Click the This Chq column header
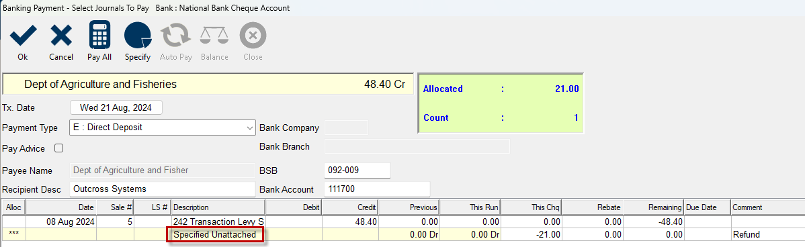 (x=532, y=207)
